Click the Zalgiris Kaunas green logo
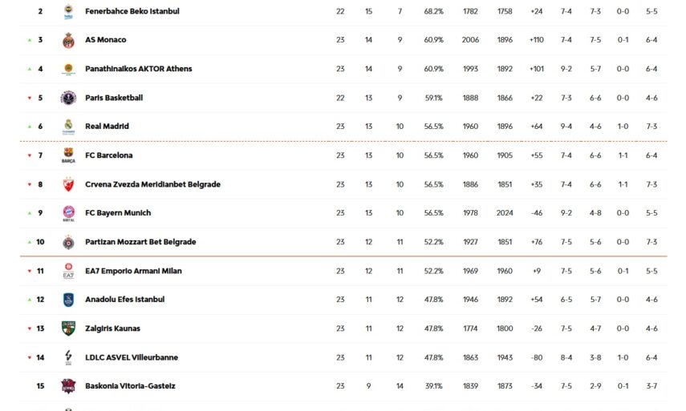Image resolution: width=686 pixels, height=411 pixels. pos(68,328)
